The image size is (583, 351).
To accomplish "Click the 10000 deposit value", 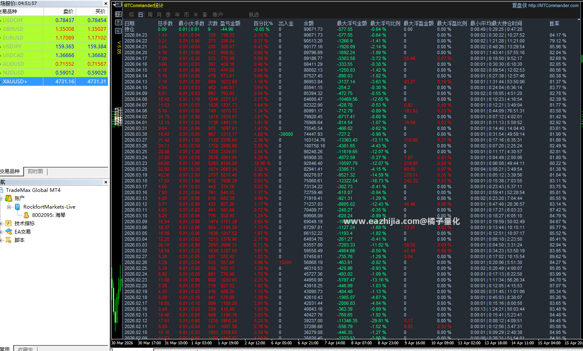I will (x=285, y=262).
